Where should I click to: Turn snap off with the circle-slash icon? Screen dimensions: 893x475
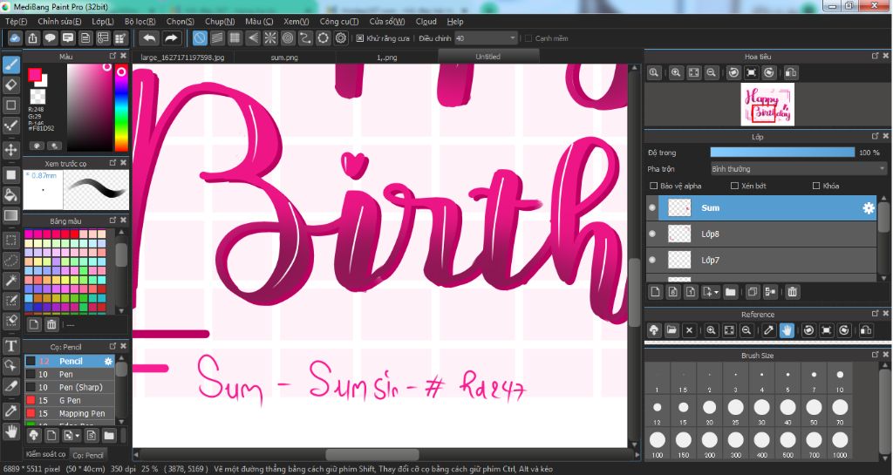pyautogui.click(x=200, y=38)
